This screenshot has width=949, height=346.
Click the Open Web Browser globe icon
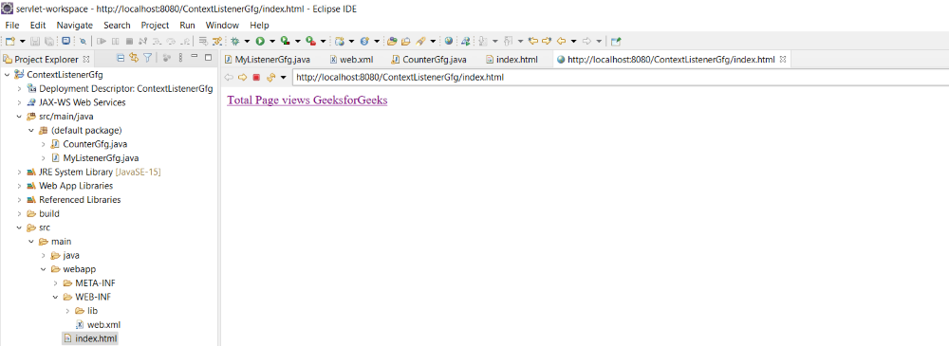point(449,41)
